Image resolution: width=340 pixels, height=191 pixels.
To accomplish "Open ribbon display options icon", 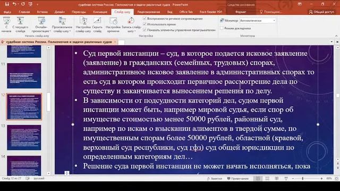I will [x=300, y=4].
